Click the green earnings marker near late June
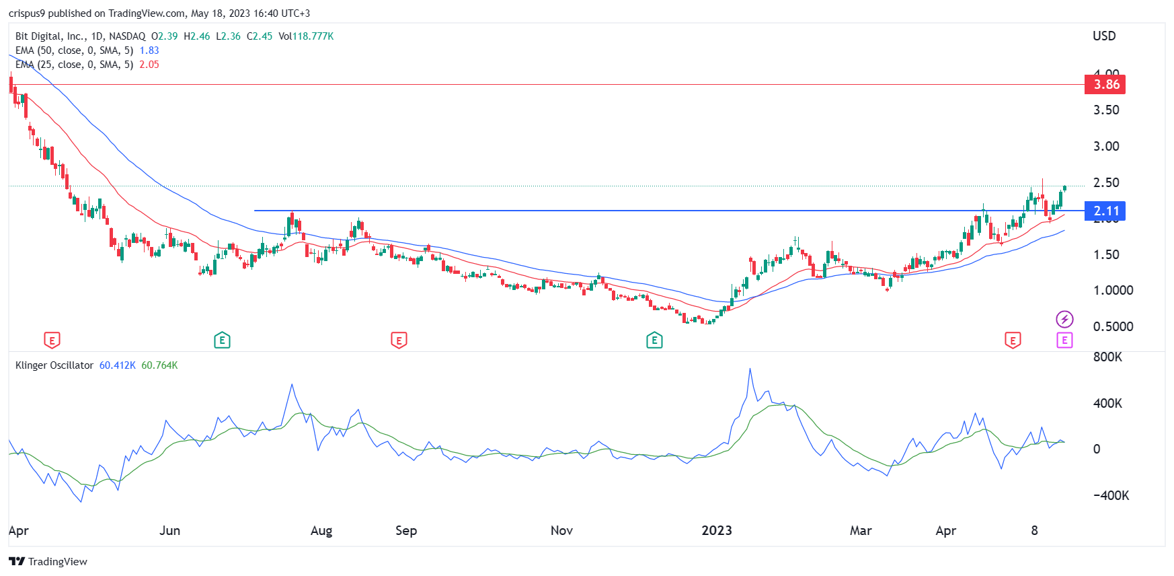Image resolution: width=1174 pixels, height=576 pixels. [222, 340]
